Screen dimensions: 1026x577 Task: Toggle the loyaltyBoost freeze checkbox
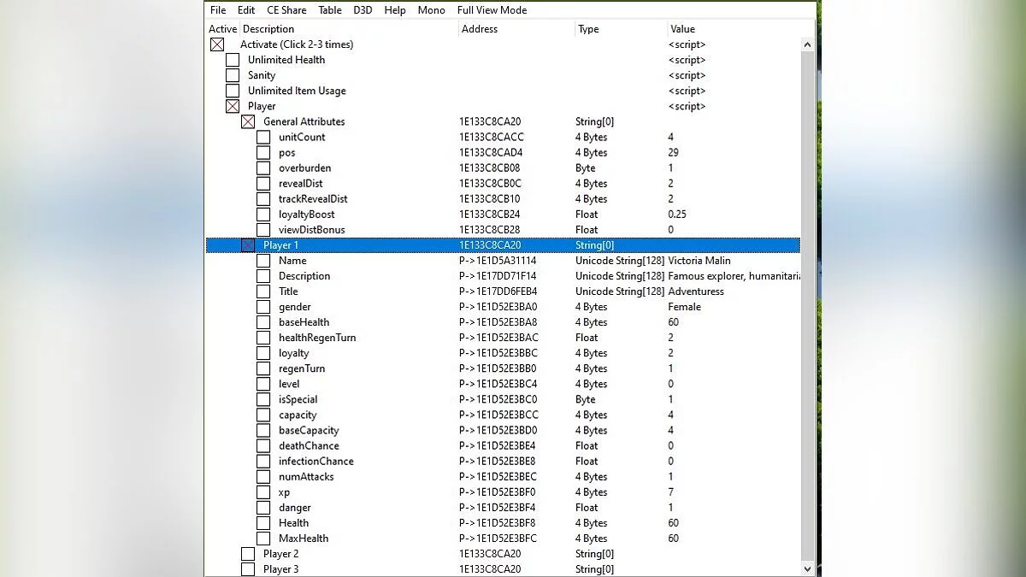[263, 215]
